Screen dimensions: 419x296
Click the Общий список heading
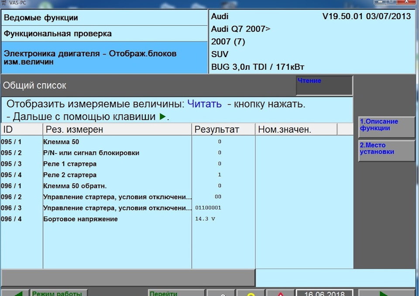[x=34, y=86]
